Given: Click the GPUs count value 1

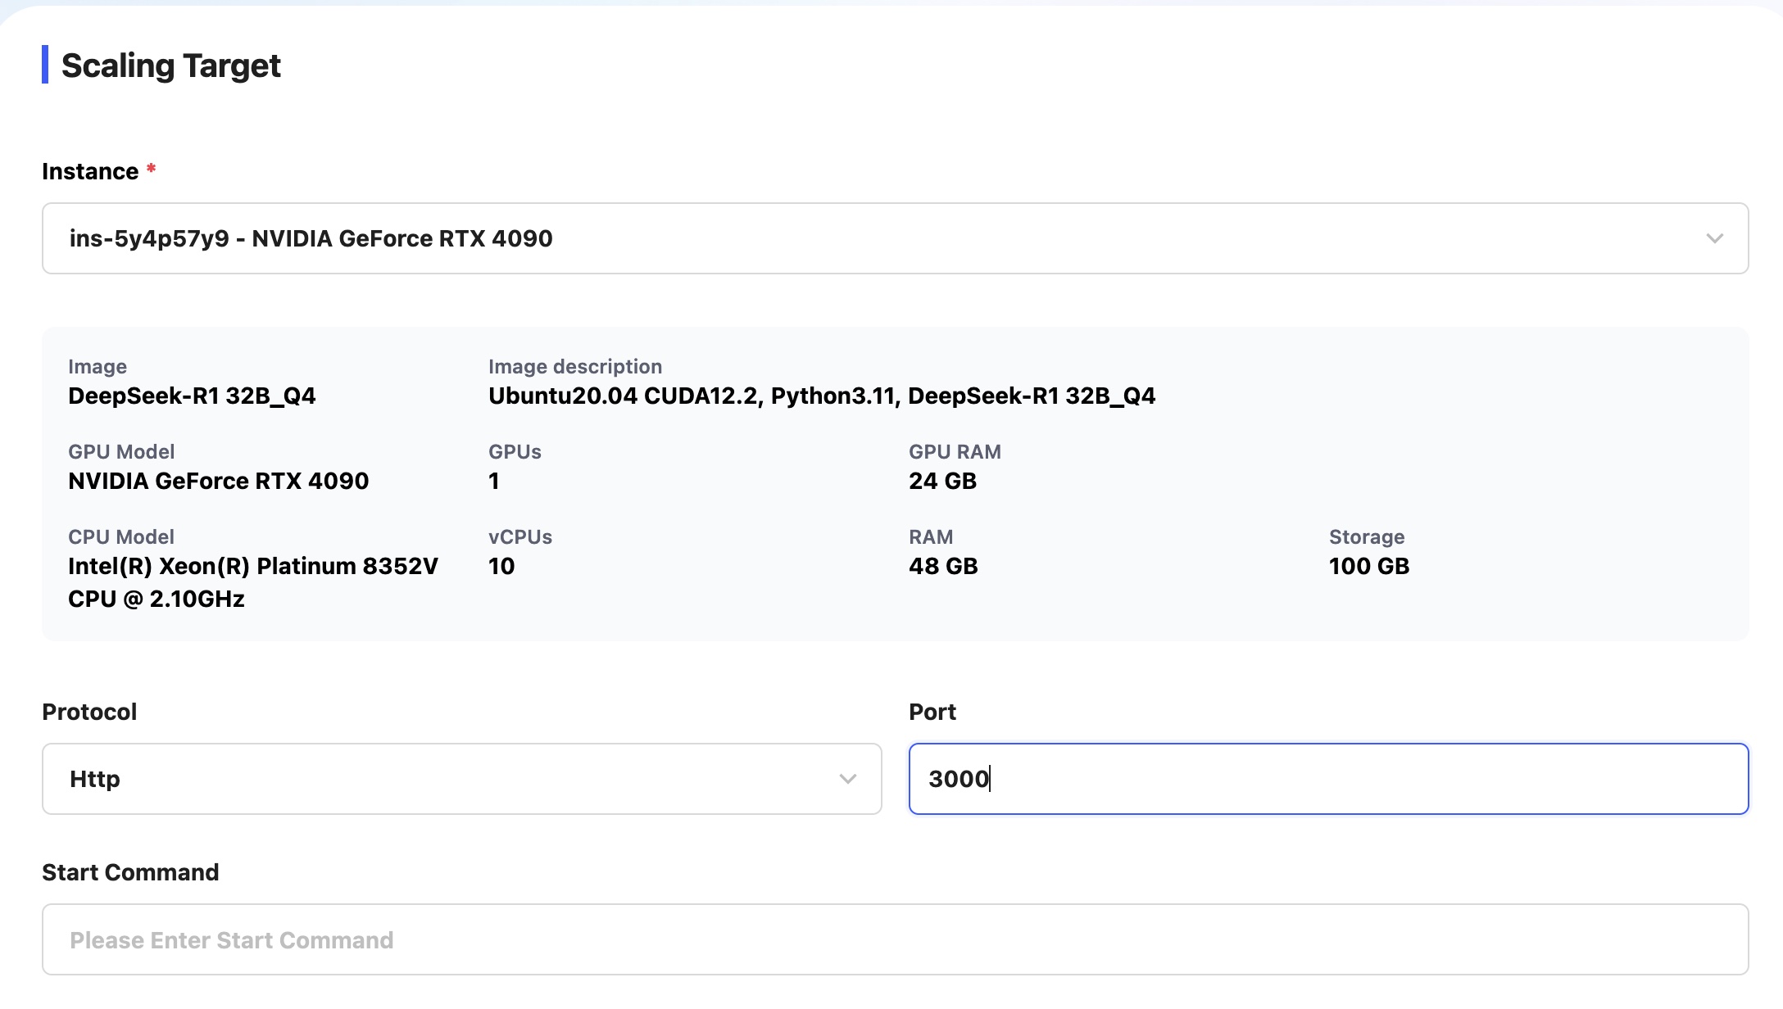Looking at the screenshot, I should [x=494, y=482].
